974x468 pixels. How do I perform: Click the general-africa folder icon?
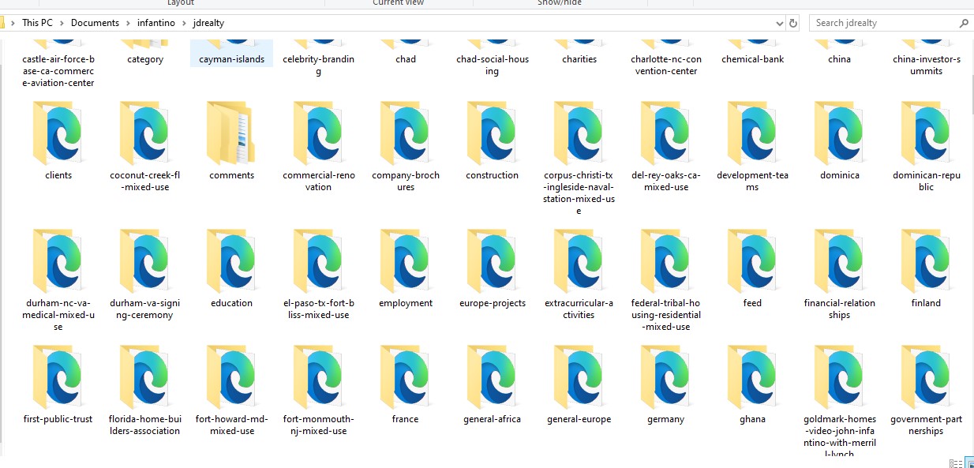tap(492, 376)
